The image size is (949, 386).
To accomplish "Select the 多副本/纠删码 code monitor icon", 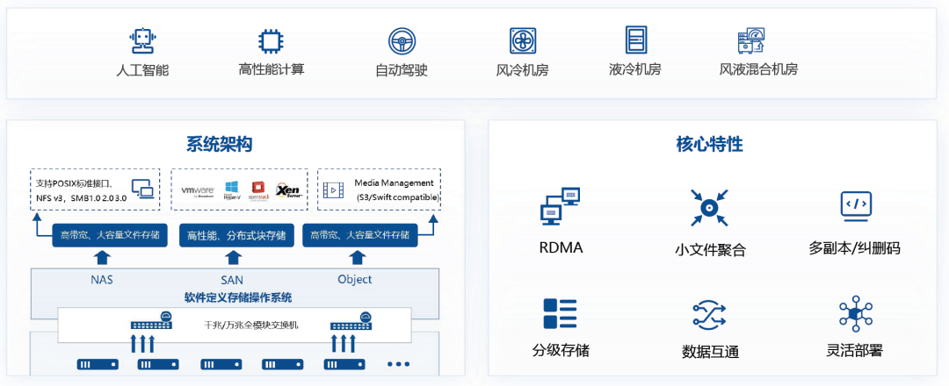I will tap(855, 205).
